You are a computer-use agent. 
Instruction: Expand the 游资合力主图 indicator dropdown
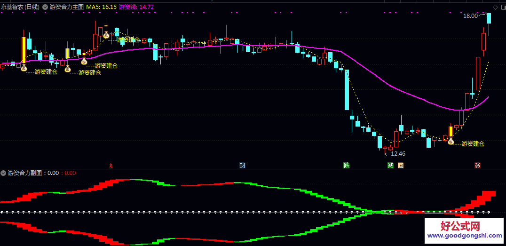(x=45, y=7)
